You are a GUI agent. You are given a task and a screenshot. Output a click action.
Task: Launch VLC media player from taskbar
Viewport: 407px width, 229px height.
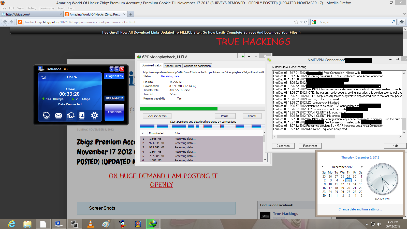point(90,224)
